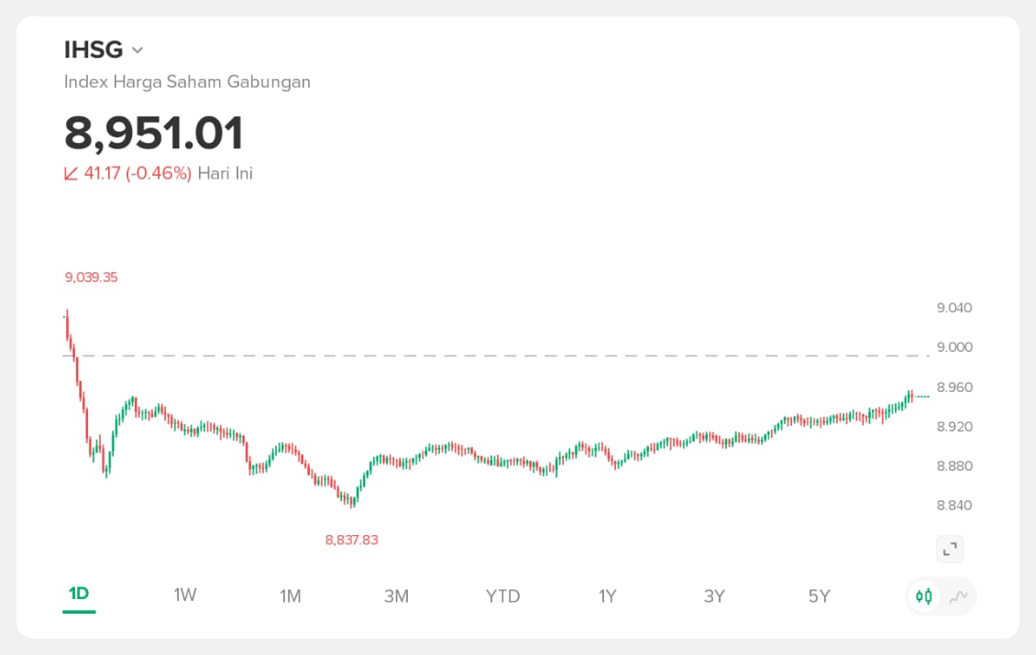Click the 8,837.83 day-low label
The width and height of the screenshot is (1036, 655).
click(x=351, y=540)
